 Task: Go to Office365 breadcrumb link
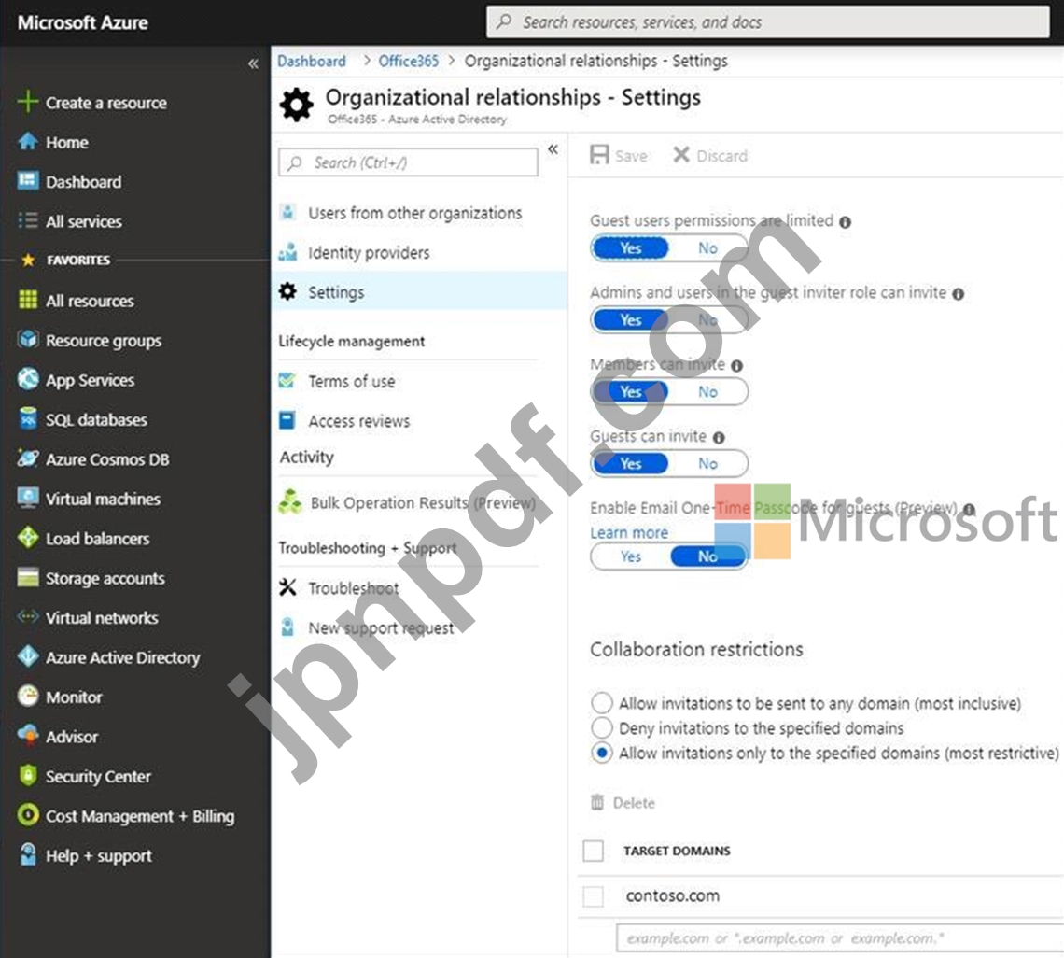click(x=409, y=61)
